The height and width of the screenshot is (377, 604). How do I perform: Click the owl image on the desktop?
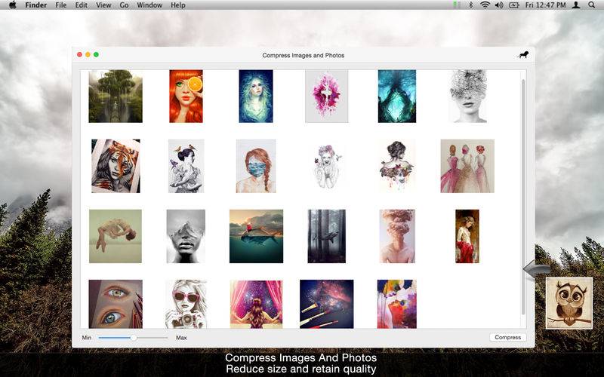coord(569,303)
